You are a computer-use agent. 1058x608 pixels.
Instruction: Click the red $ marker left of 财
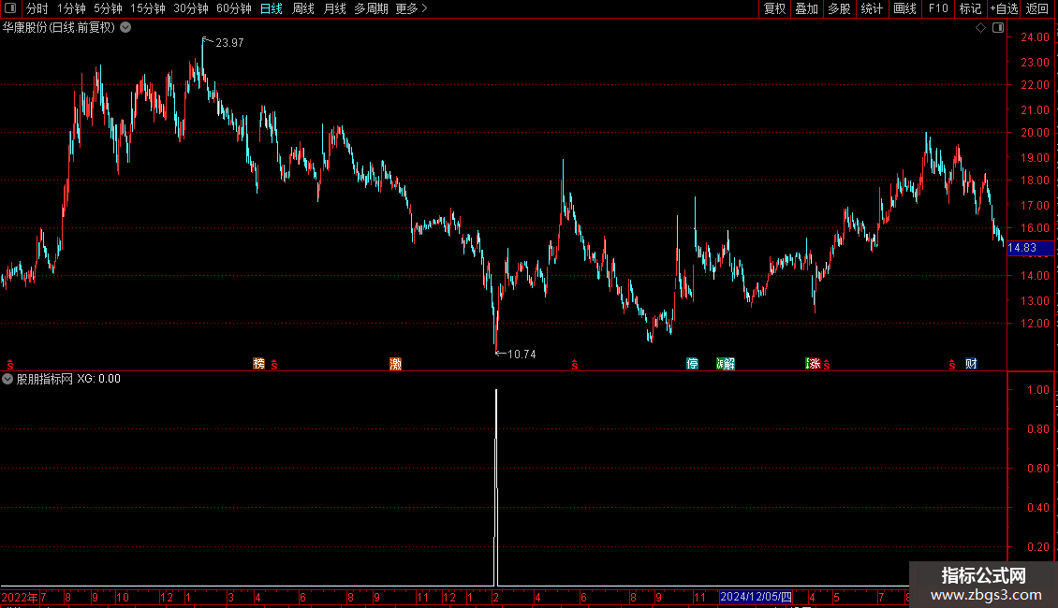(x=952, y=365)
